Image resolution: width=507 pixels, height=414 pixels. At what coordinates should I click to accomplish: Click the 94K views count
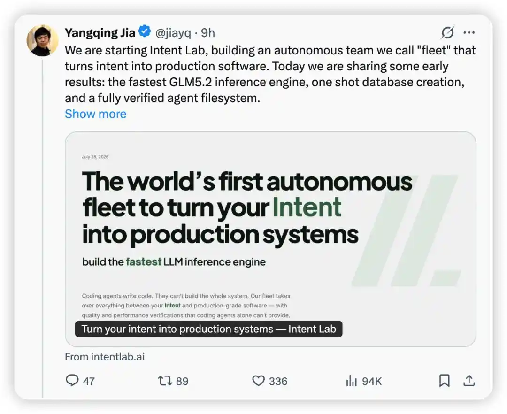[x=372, y=381]
